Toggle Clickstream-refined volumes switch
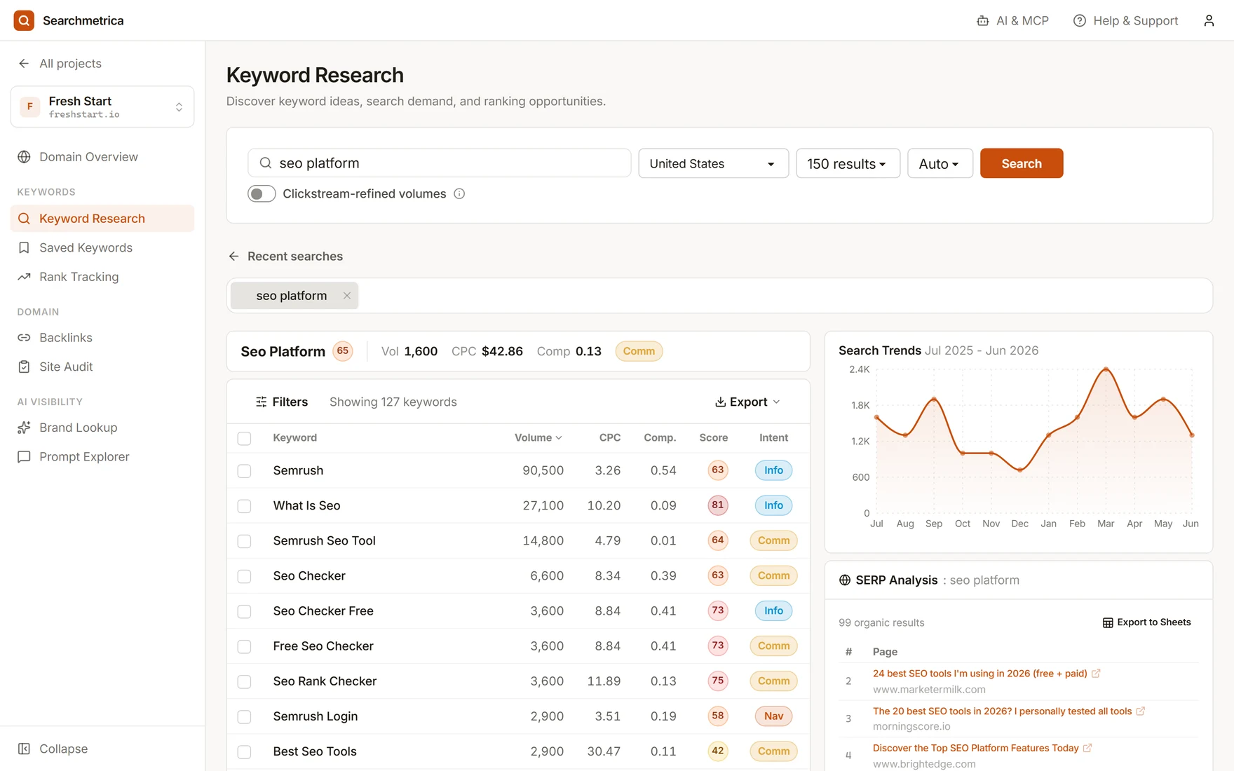Viewport: 1234px width, 771px height. tap(262, 194)
